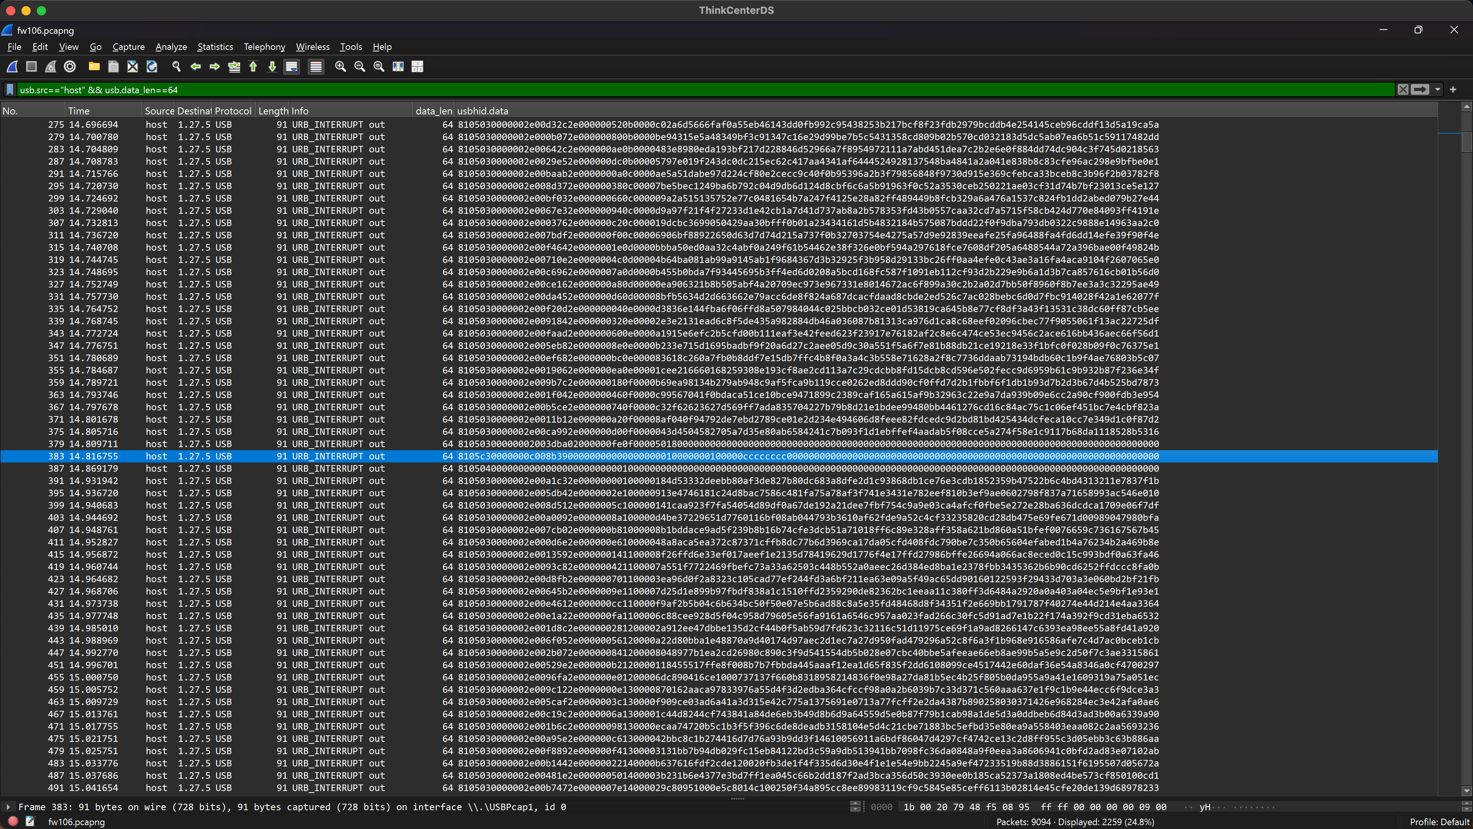Open the Go menu
Screen dimensions: 1473x829
click(x=96, y=47)
